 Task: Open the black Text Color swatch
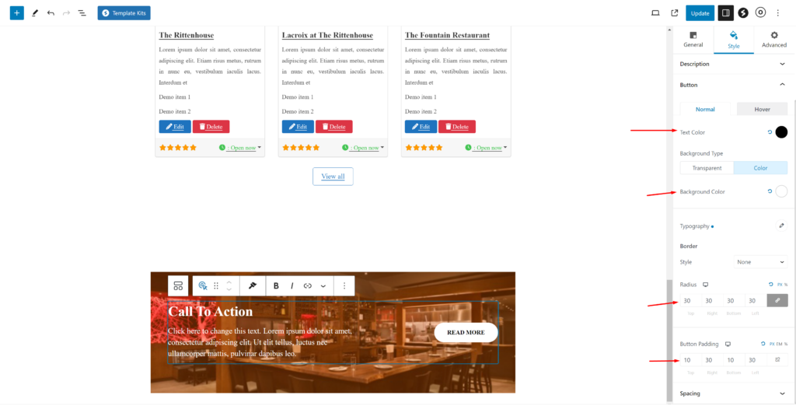pos(781,132)
